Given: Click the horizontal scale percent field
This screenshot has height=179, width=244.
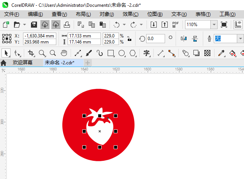Looking at the screenshot, I should (x=111, y=36).
